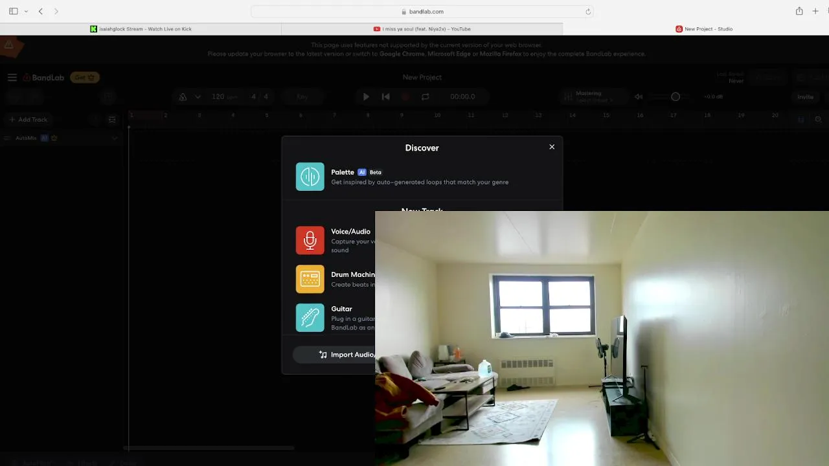The width and height of the screenshot is (829, 466).
Task: Close the Discover dialog
Action: [x=552, y=147]
